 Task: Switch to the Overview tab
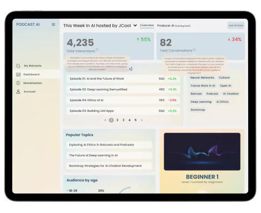(x=147, y=25)
